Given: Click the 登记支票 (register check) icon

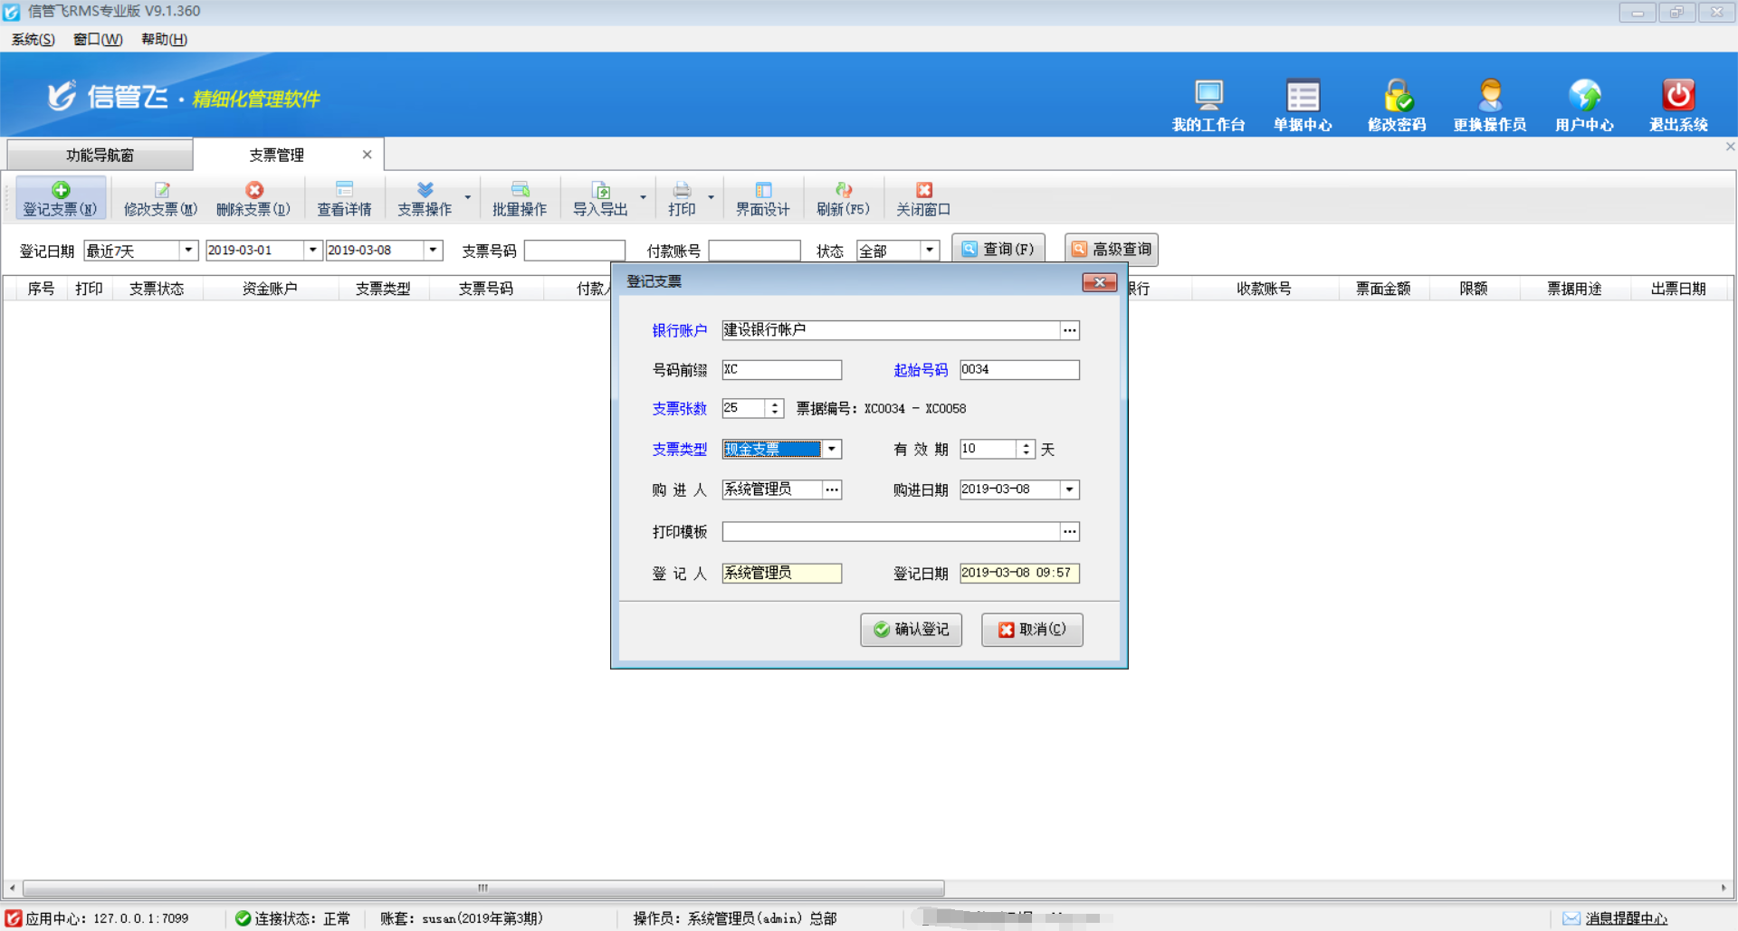Looking at the screenshot, I should [60, 197].
